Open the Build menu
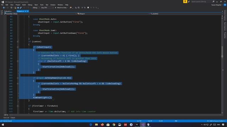 (x=24, y=5)
